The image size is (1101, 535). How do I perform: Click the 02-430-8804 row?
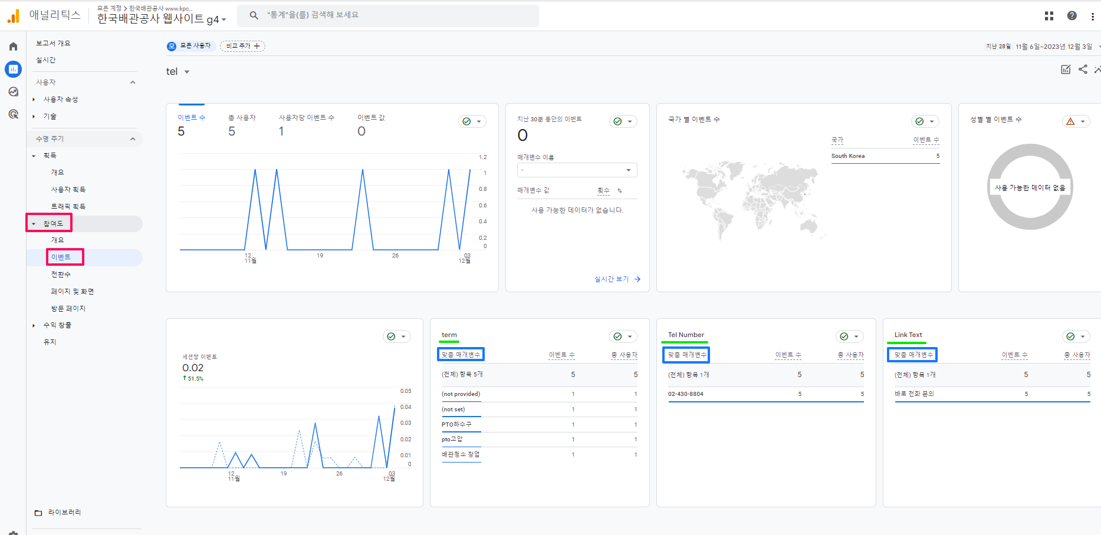[x=765, y=394]
